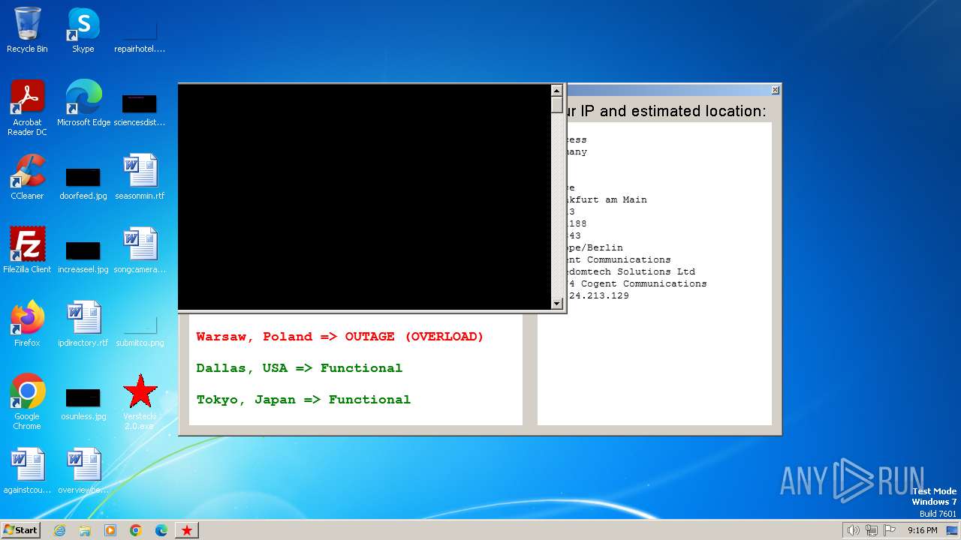Switch to red star app in taskbar

[x=187, y=530]
